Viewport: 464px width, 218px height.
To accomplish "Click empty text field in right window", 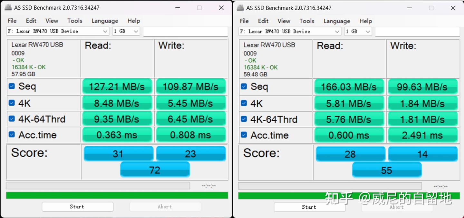I will pyautogui.click(x=418, y=32).
